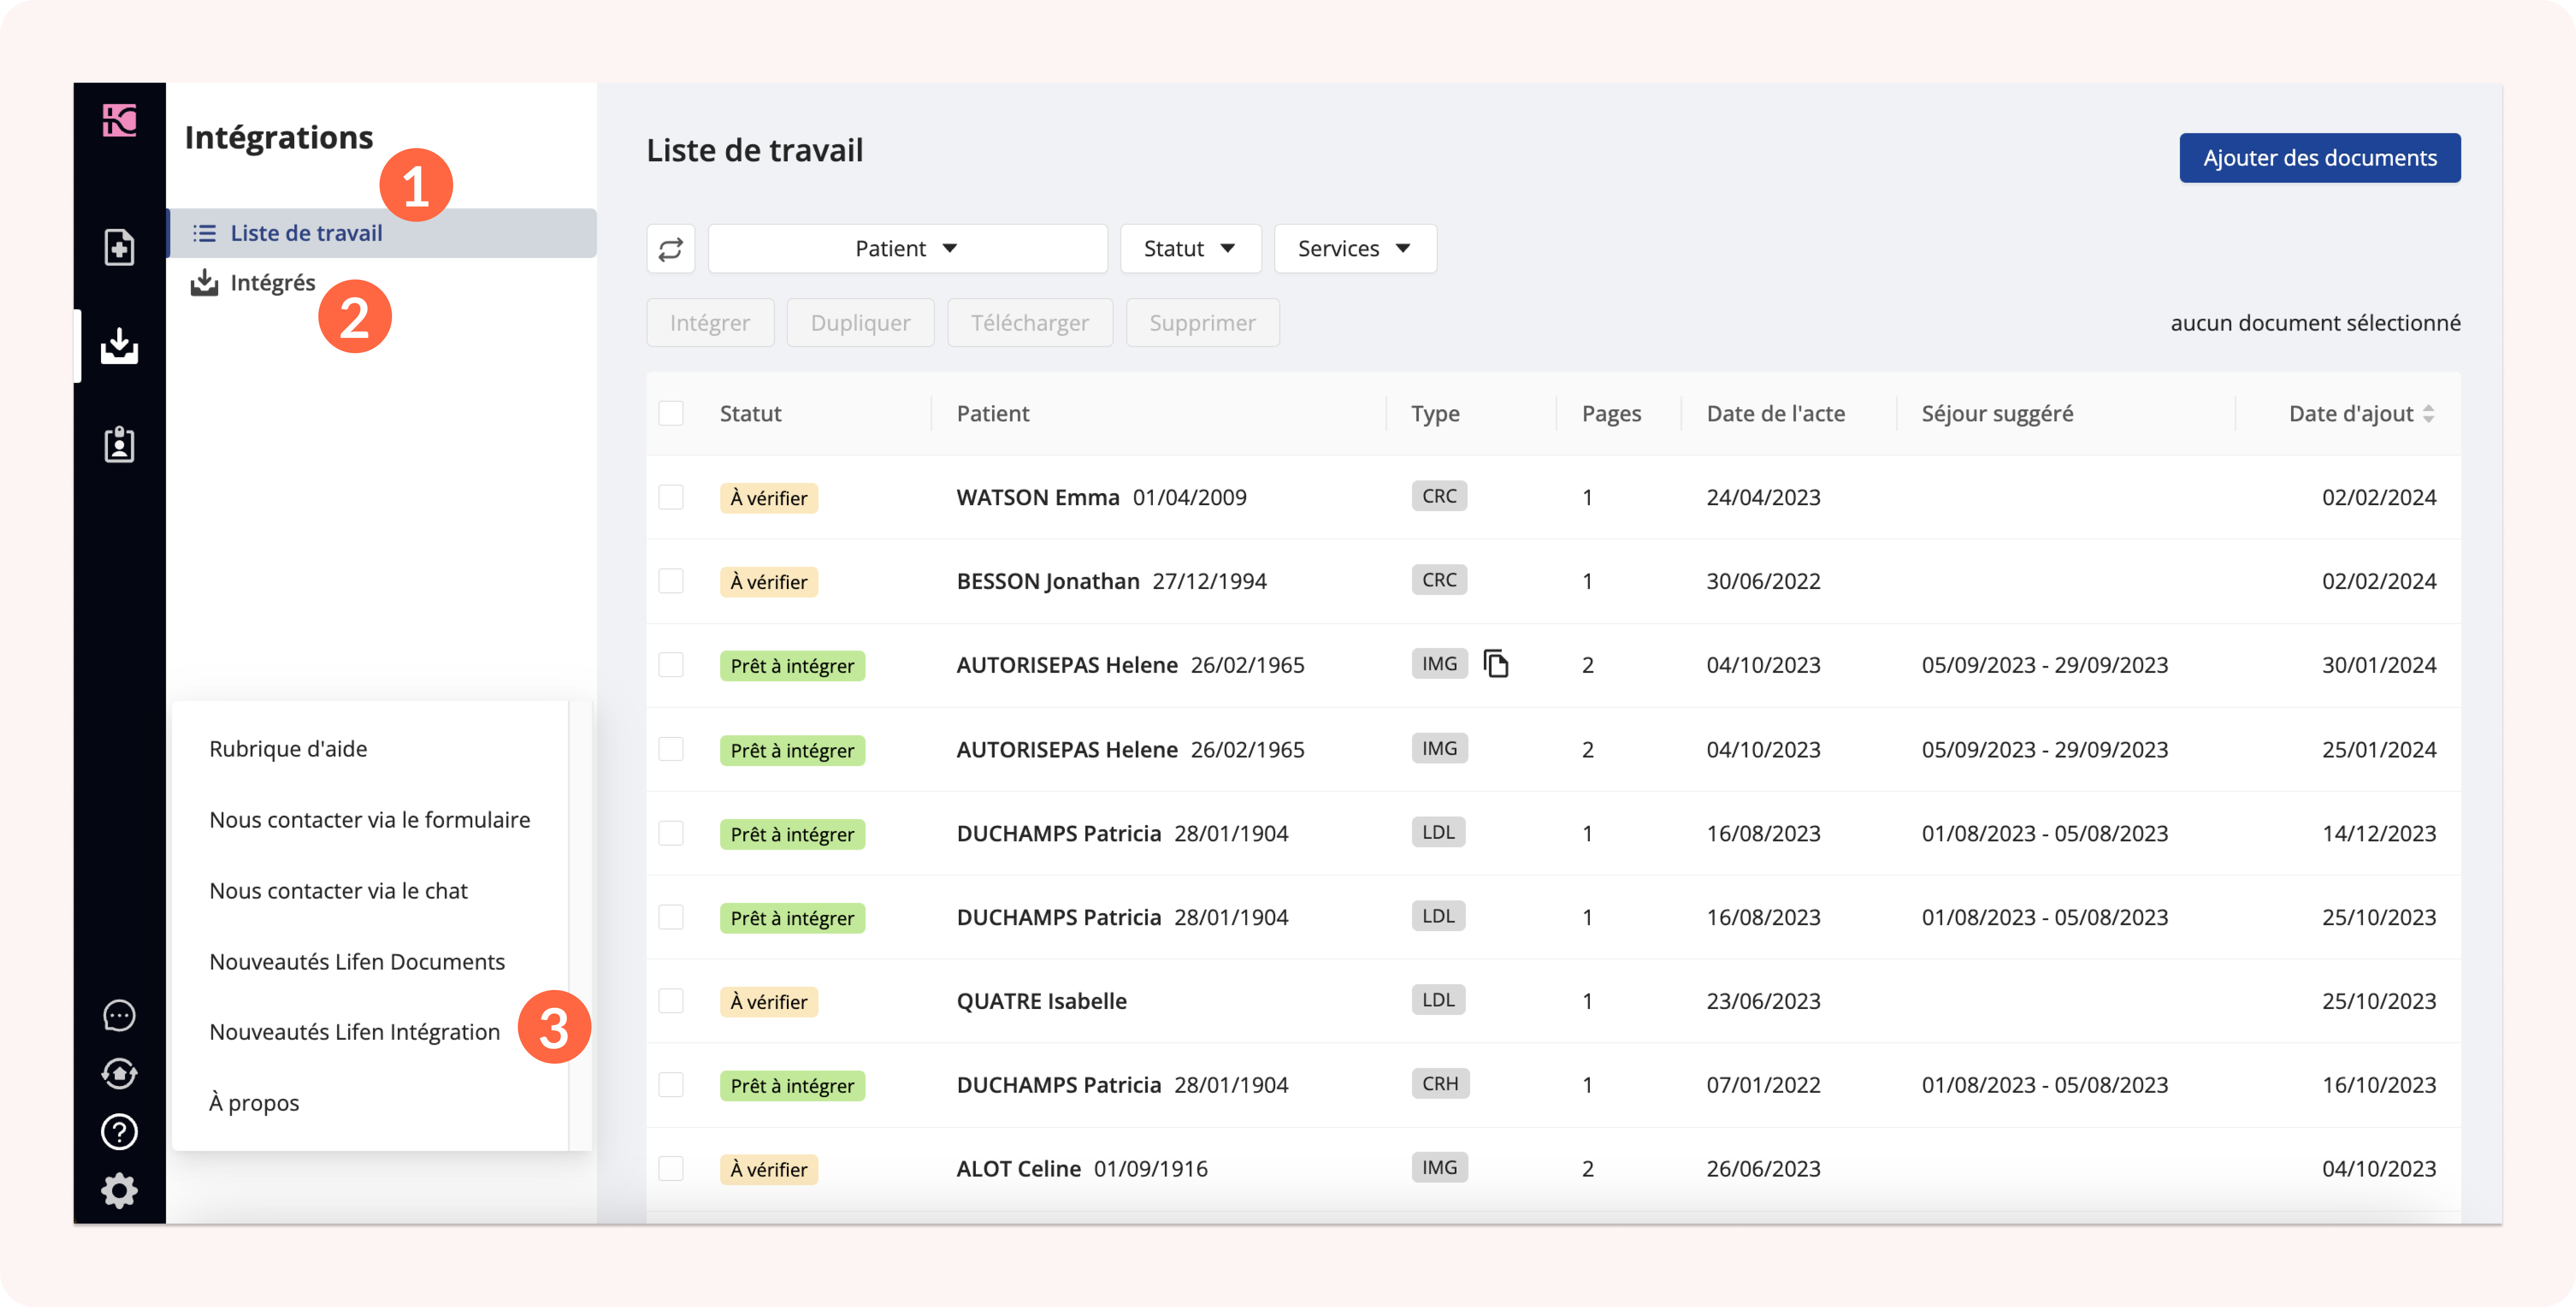Choose Nous contacter via le chat
Screen dimensions: 2576x1307
[x=338, y=891]
